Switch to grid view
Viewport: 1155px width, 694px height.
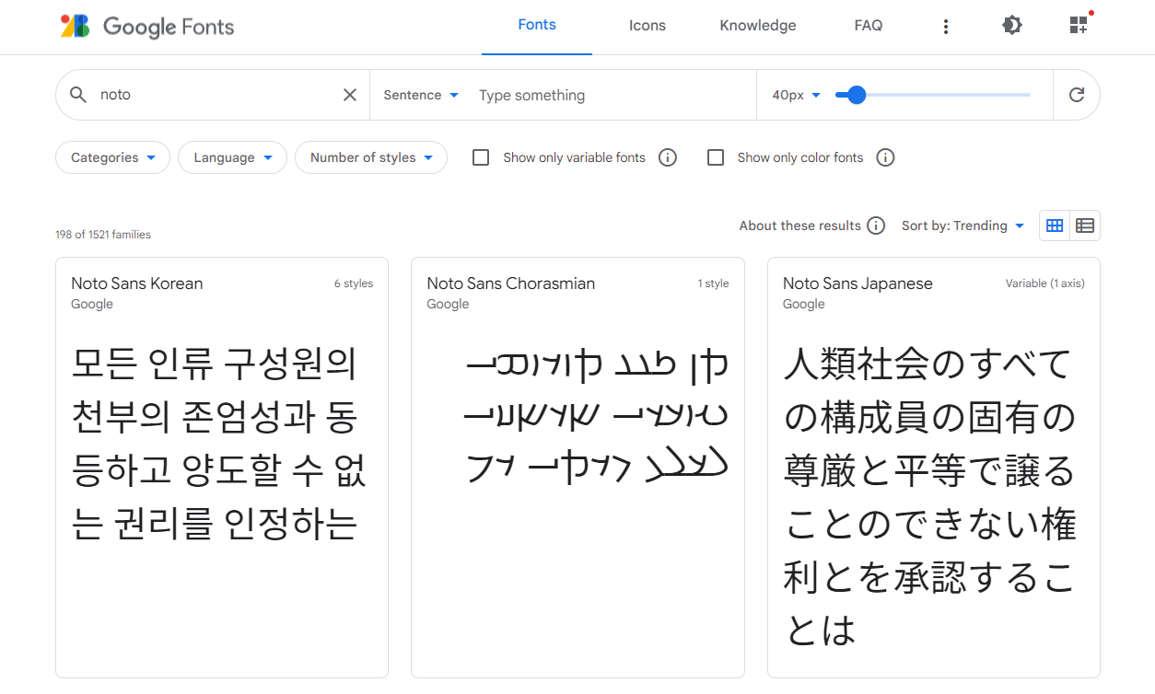coord(1055,226)
